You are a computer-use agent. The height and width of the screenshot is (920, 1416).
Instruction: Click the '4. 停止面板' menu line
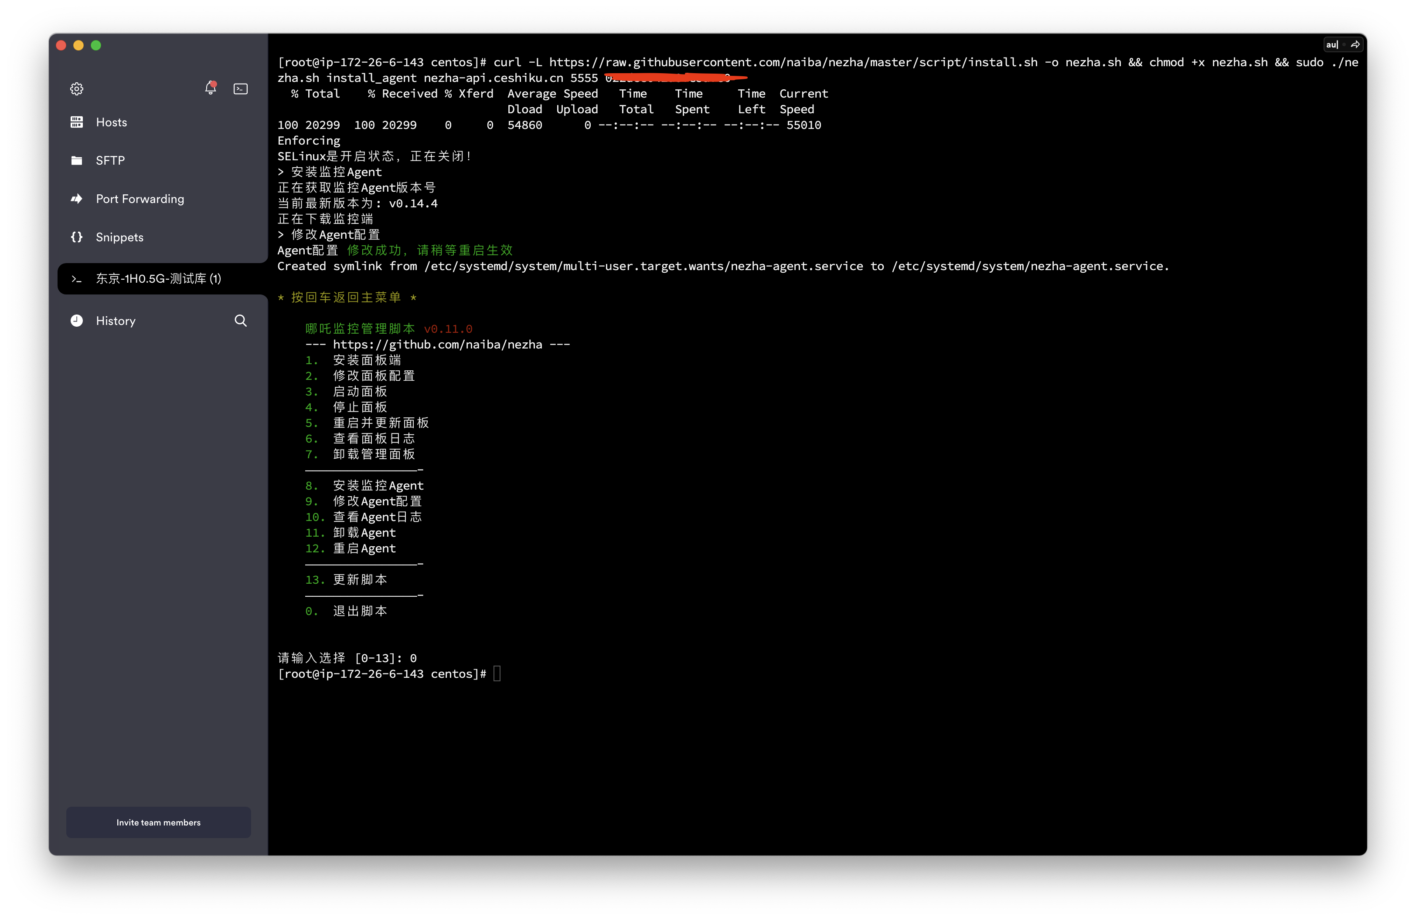(x=346, y=408)
